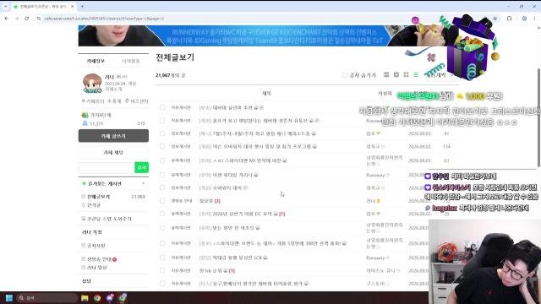Select the 카페정보 tab
Viewport: 541px width, 304px height.
click(96, 61)
